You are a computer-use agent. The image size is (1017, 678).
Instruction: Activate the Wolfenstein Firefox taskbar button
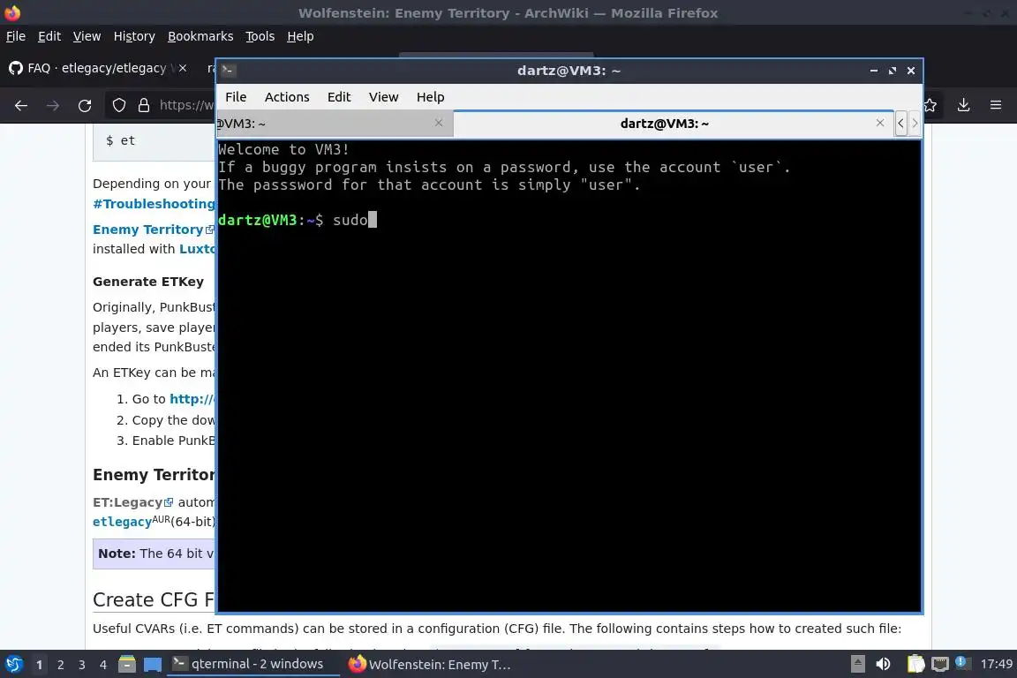pyautogui.click(x=430, y=664)
